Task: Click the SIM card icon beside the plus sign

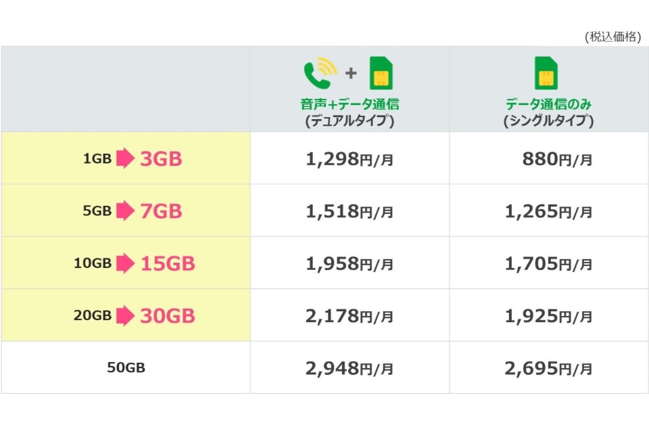Action: (382, 74)
